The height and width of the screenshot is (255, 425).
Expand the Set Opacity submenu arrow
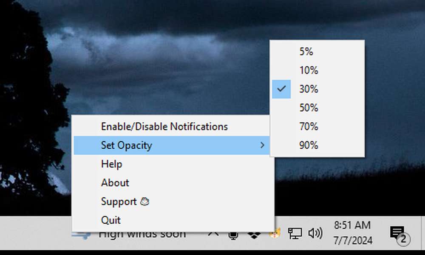point(262,145)
